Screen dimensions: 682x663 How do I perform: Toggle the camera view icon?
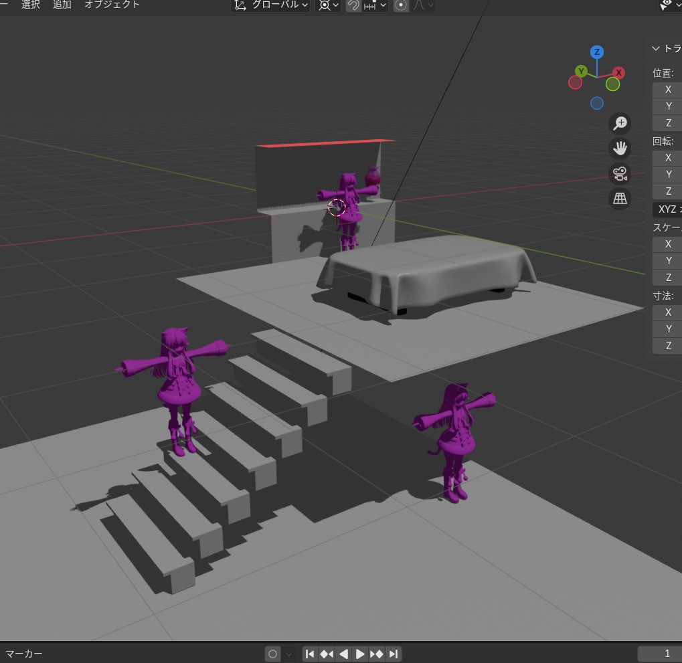(x=620, y=173)
